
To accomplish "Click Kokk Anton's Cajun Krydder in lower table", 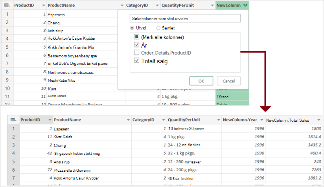I will pyautogui.click(x=92, y=178).
